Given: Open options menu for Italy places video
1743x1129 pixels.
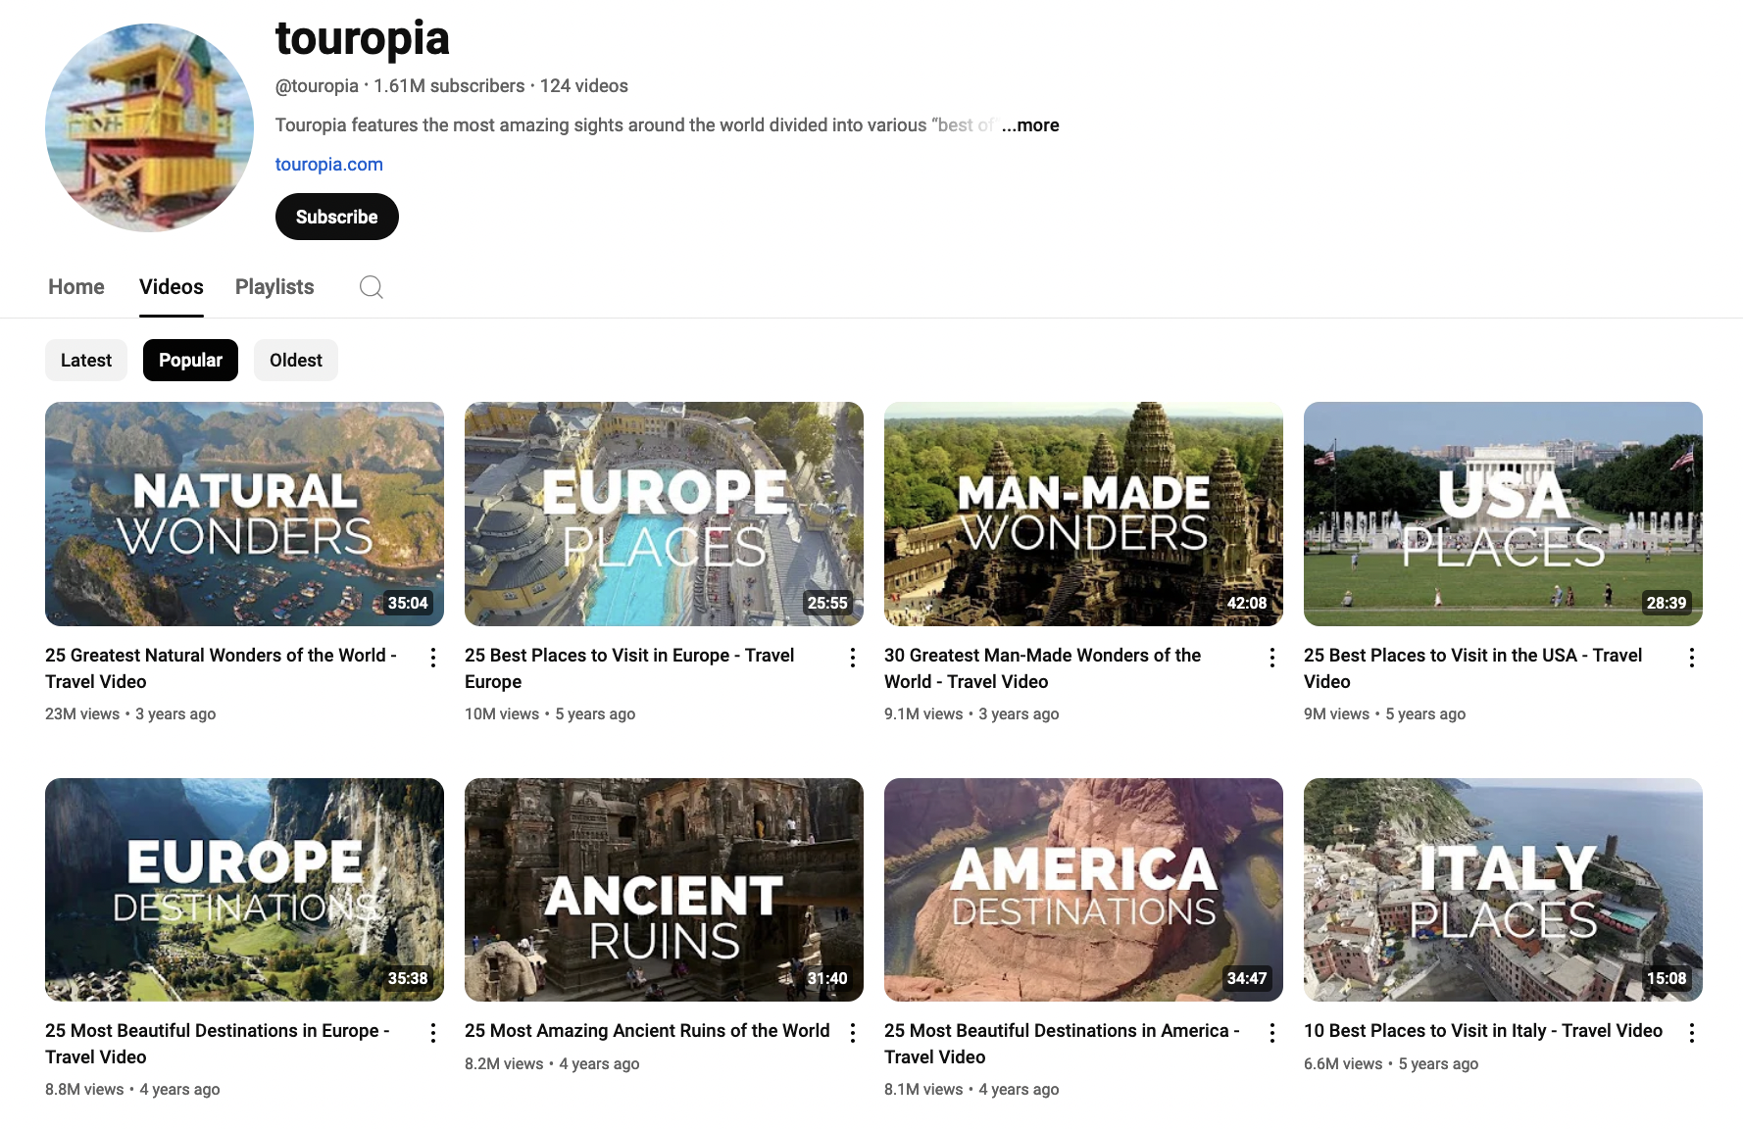Looking at the screenshot, I should pyautogui.click(x=1692, y=1033).
